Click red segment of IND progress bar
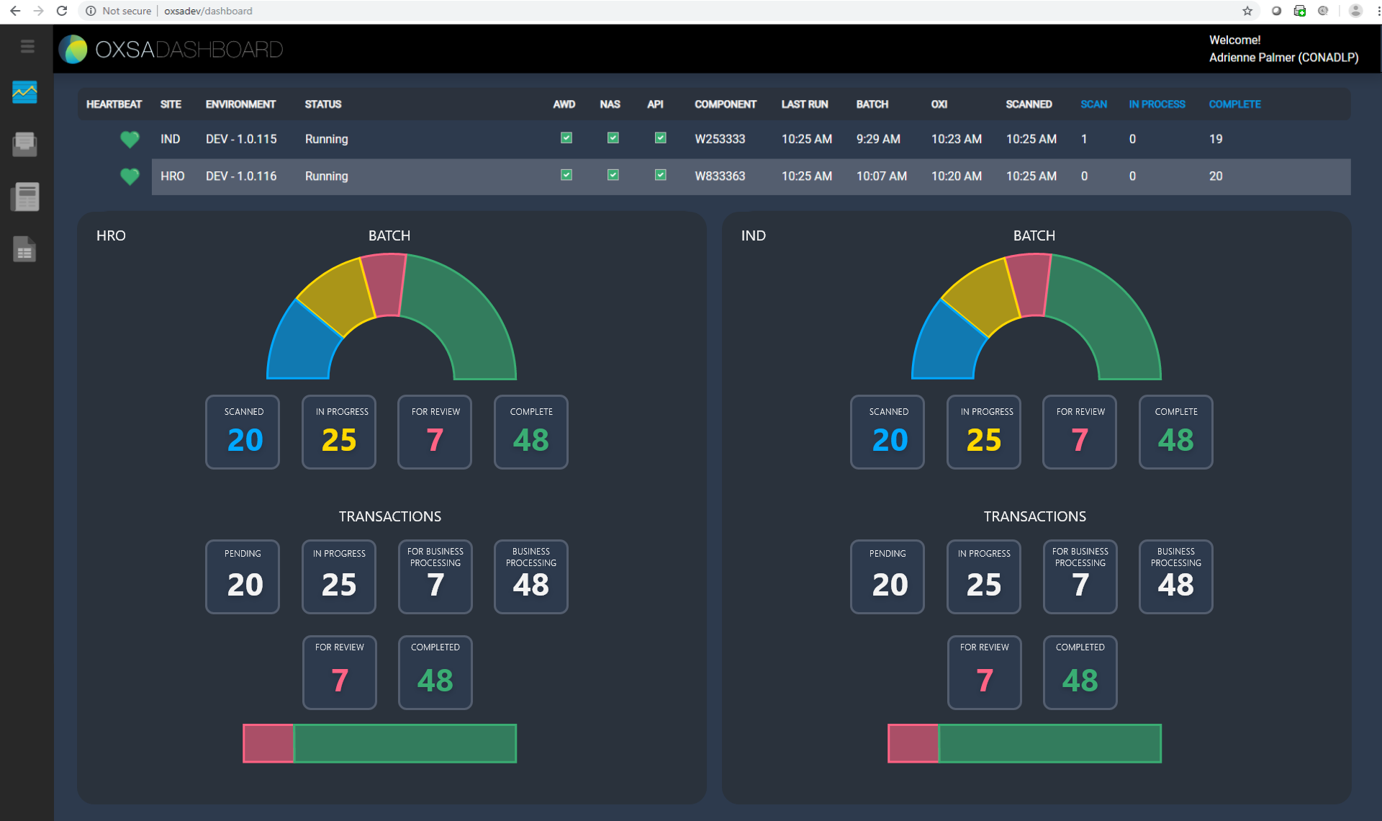1382x821 pixels. point(913,743)
